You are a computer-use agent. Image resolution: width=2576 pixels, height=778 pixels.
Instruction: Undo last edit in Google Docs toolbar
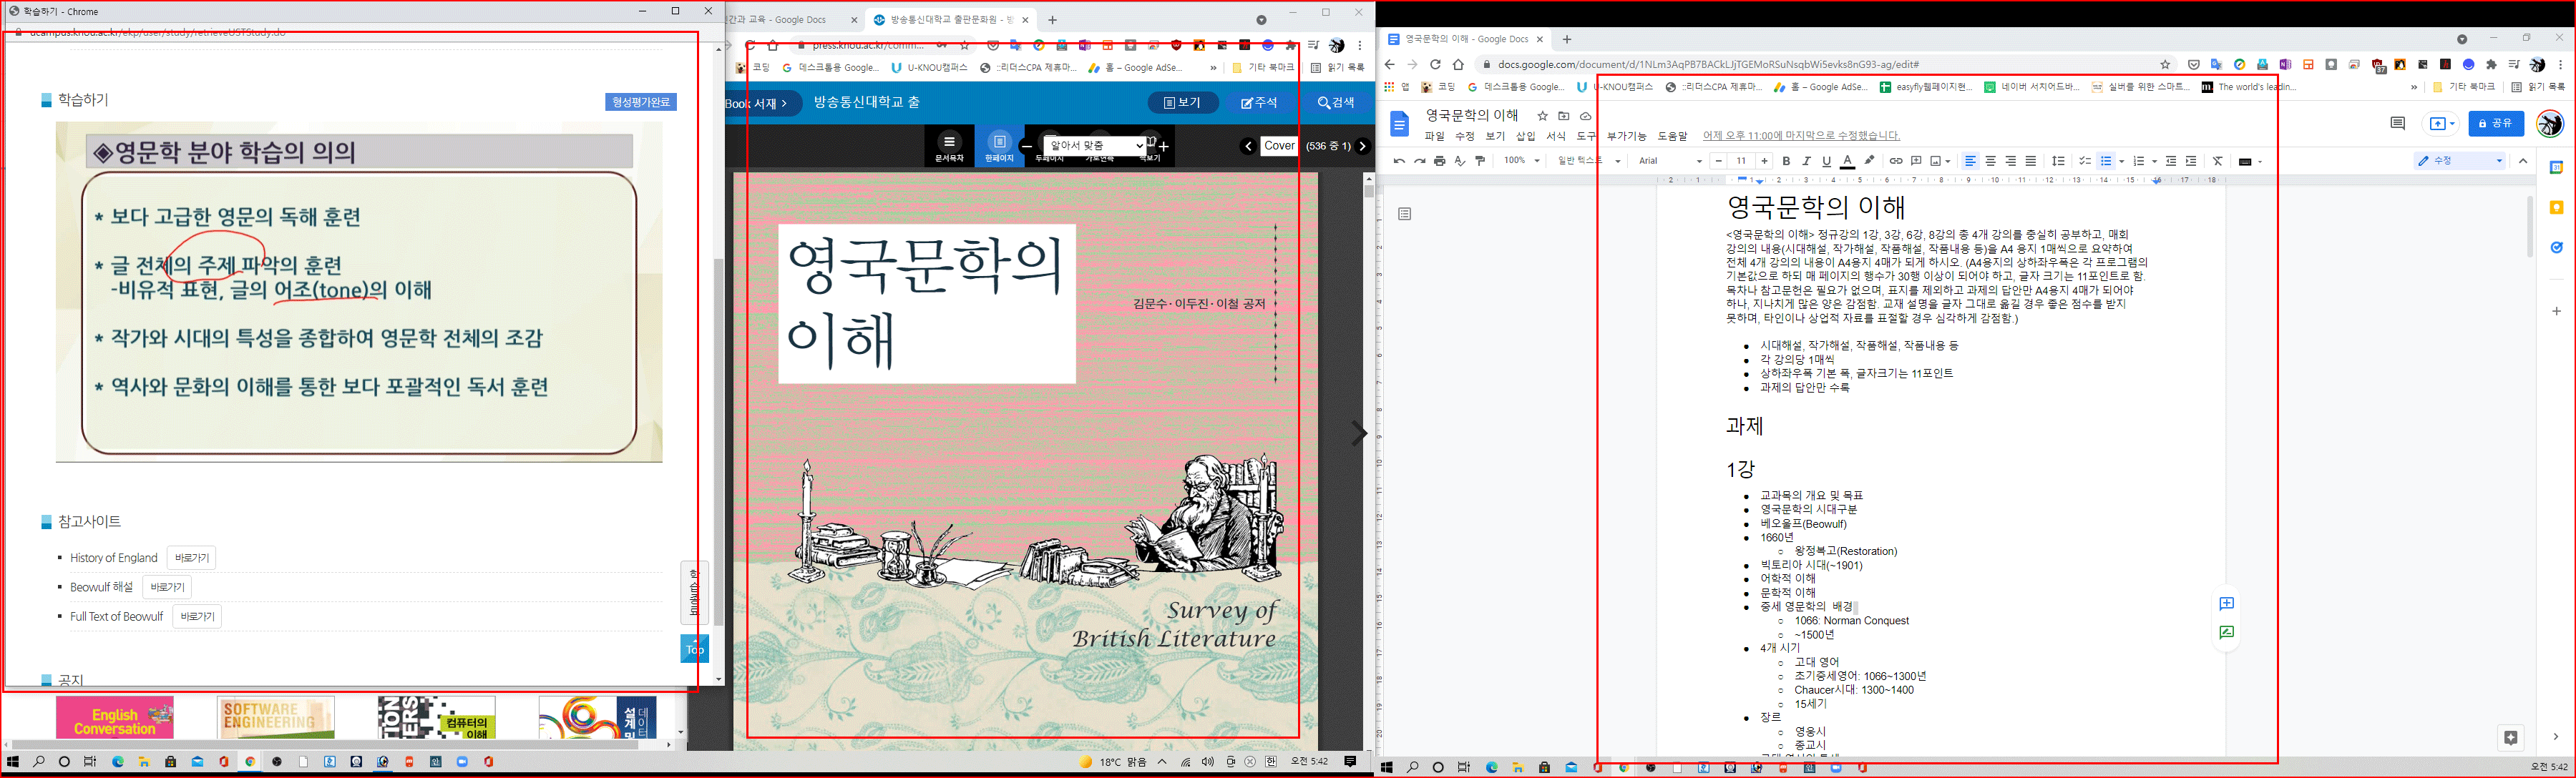pos(1399,161)
